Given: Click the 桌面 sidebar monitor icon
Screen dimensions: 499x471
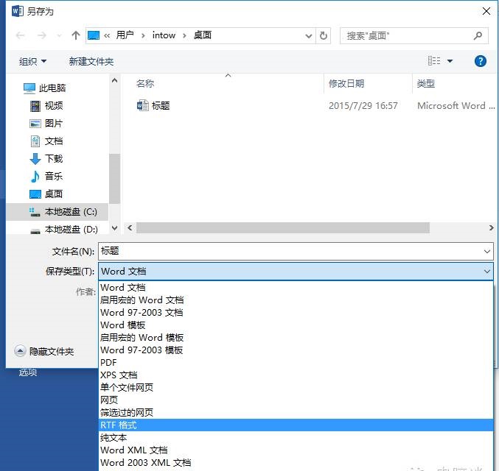Looking at the screenshot, I should (35, 194).
